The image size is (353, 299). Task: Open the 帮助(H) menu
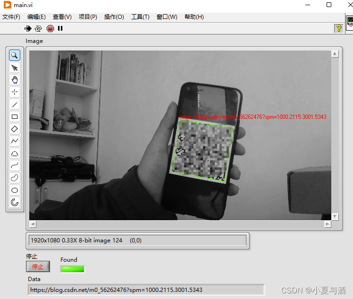[x=194, y=17]
